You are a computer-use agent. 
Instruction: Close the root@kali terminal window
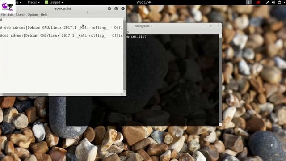tap(218, 26)
